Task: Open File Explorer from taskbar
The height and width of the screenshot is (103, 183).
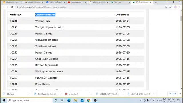Action: pos(75,100)
